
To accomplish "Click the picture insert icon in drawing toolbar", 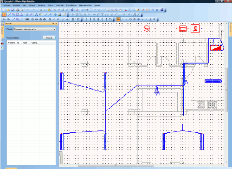I will pos(59,15).
